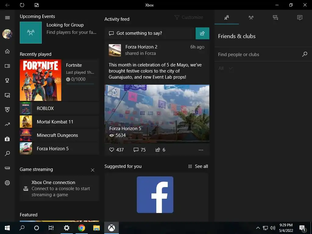Open Achievements trophy icon
The width and height of the screenshot is (312, 234).
(7, 80)
